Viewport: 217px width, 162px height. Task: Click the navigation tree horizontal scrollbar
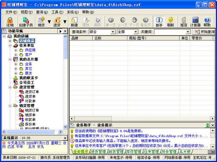pyautogui.click(x=32, y=132)
